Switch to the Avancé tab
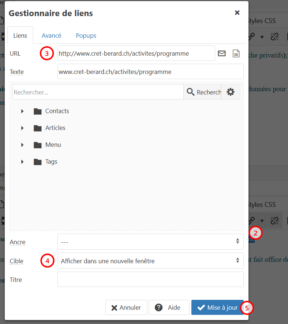The height and width of the screenshot is (324, 288). (x=51, y=36)
